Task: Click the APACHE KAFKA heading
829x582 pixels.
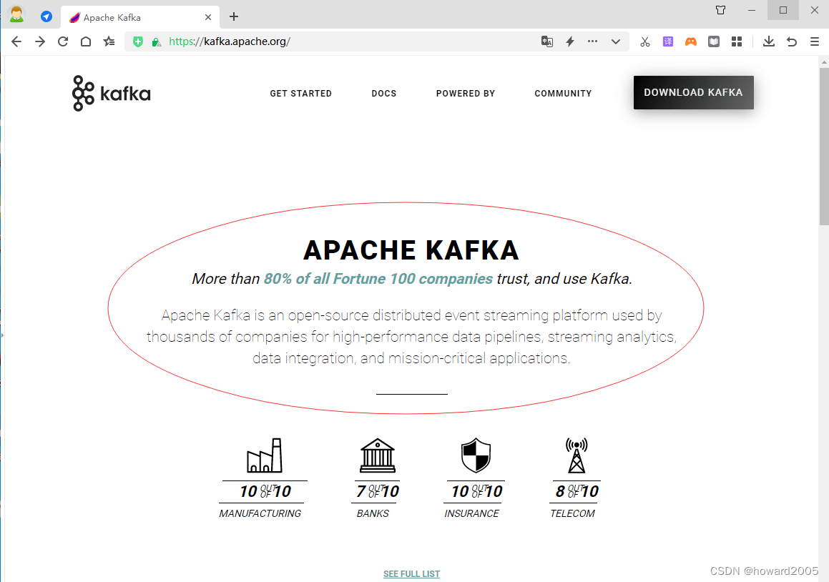Action: [411, 250]
